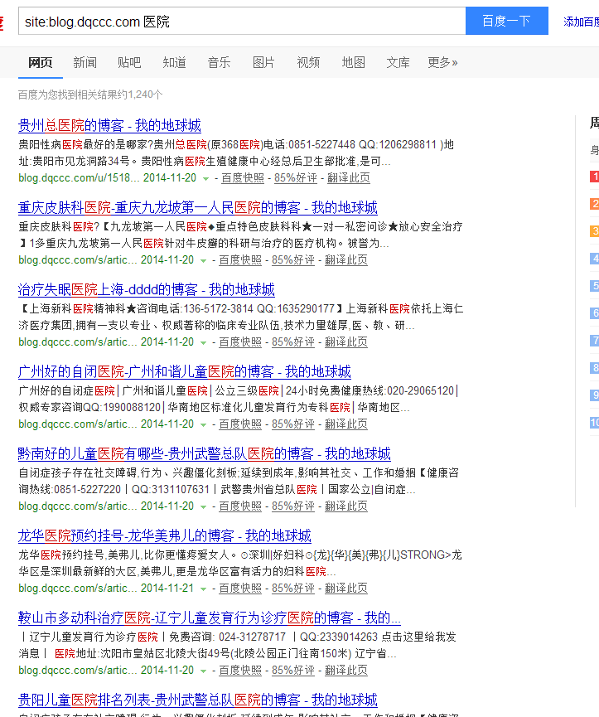Switch to the 图片 tab

pos(263,62)
